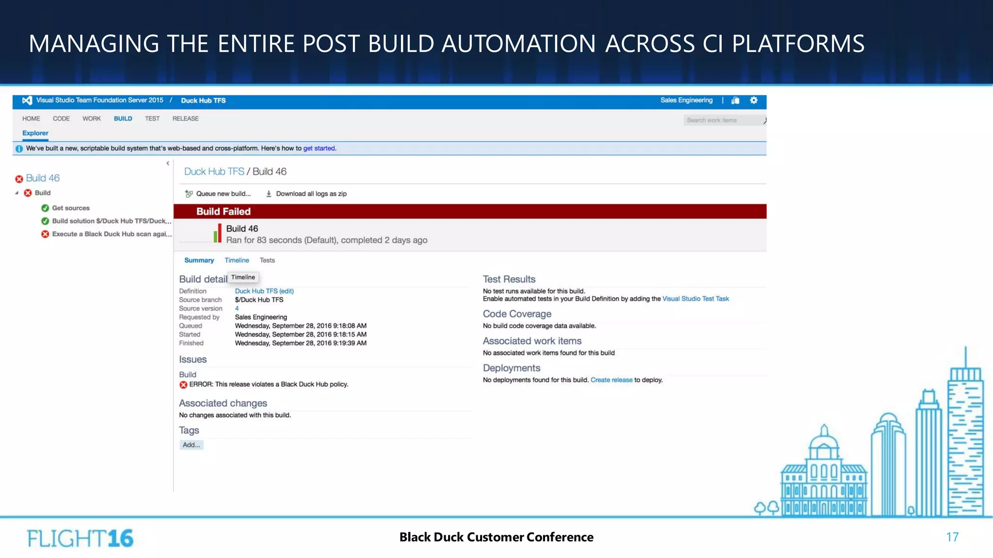The height and width of the screenshot is (558, 993).
Task: Open the HOME menu
Action: [31, 119]
